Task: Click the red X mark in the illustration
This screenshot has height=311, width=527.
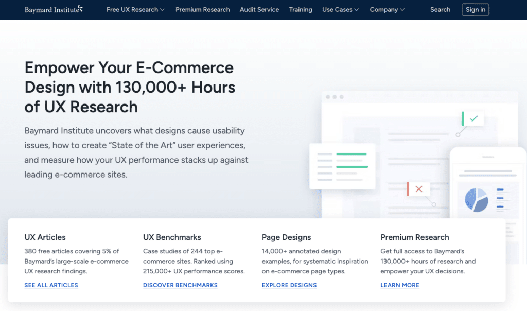Action: [419, 189]
